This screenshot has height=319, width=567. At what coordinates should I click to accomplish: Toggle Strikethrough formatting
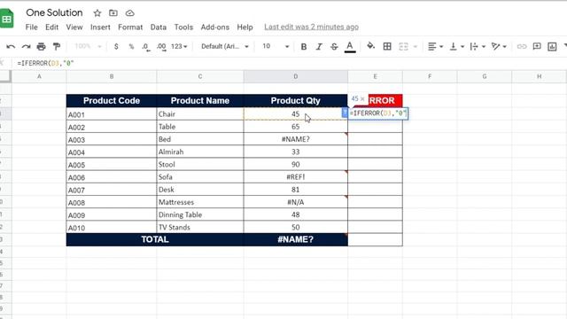click(334, 47)
